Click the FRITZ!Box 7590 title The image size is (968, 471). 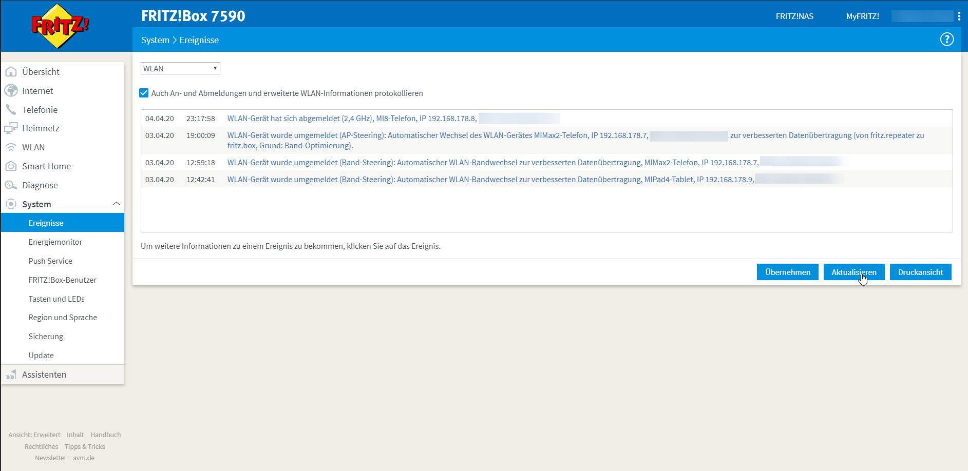[193, 16]
